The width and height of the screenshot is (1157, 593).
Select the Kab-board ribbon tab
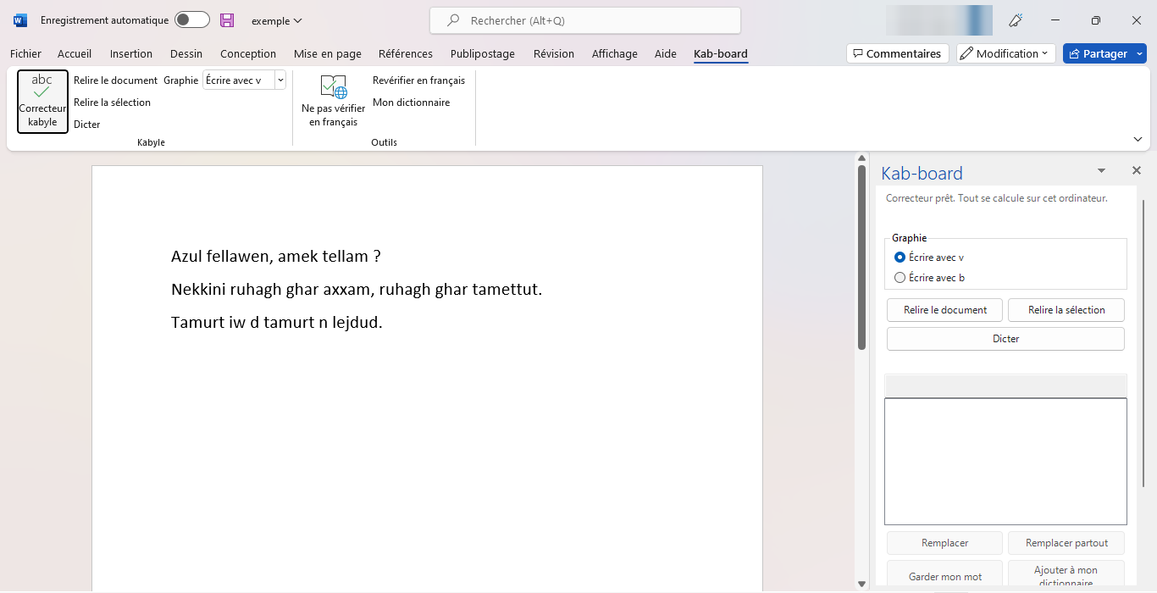pyautogui.click(x=721, y=53)
